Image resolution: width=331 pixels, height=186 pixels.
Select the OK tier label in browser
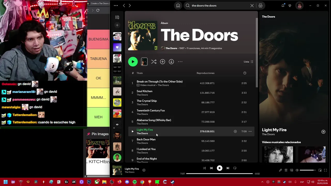pos(98,78)
